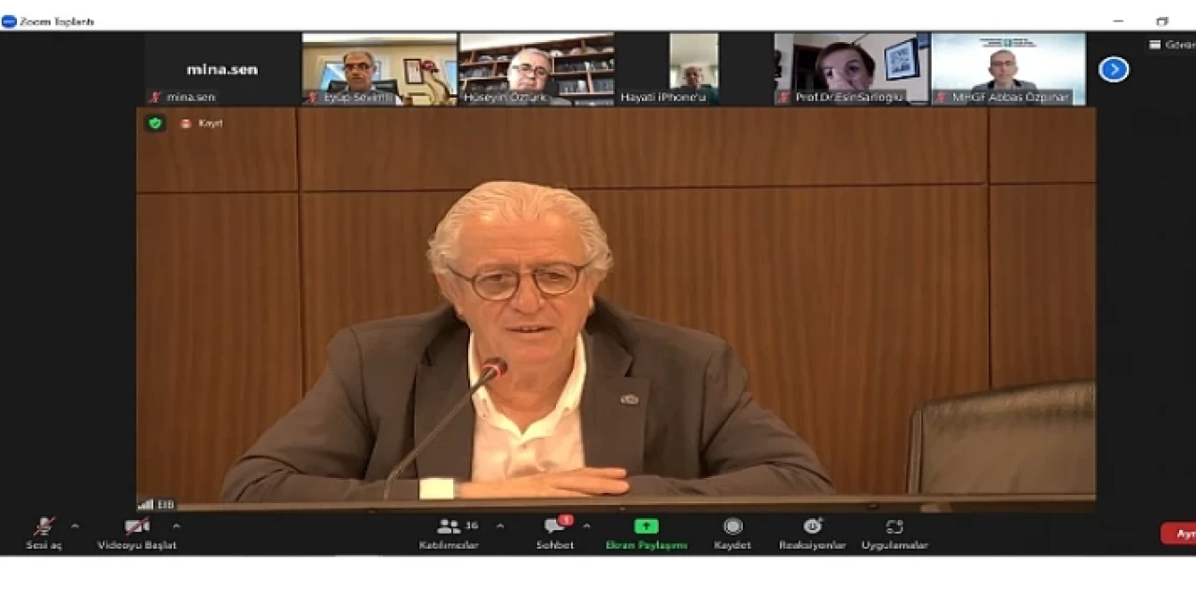This screenshot has height=589, width=1196.
Task: Click the green Ekran Paylaşımı share icon
Action: 646,526
